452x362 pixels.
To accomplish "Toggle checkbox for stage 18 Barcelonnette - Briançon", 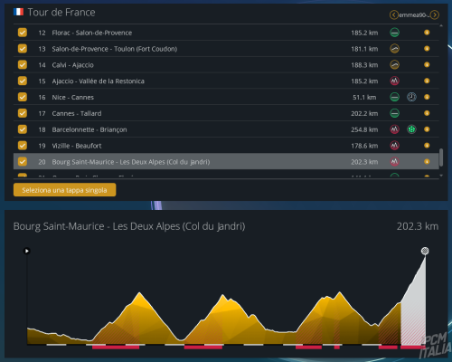I will 23,129.
